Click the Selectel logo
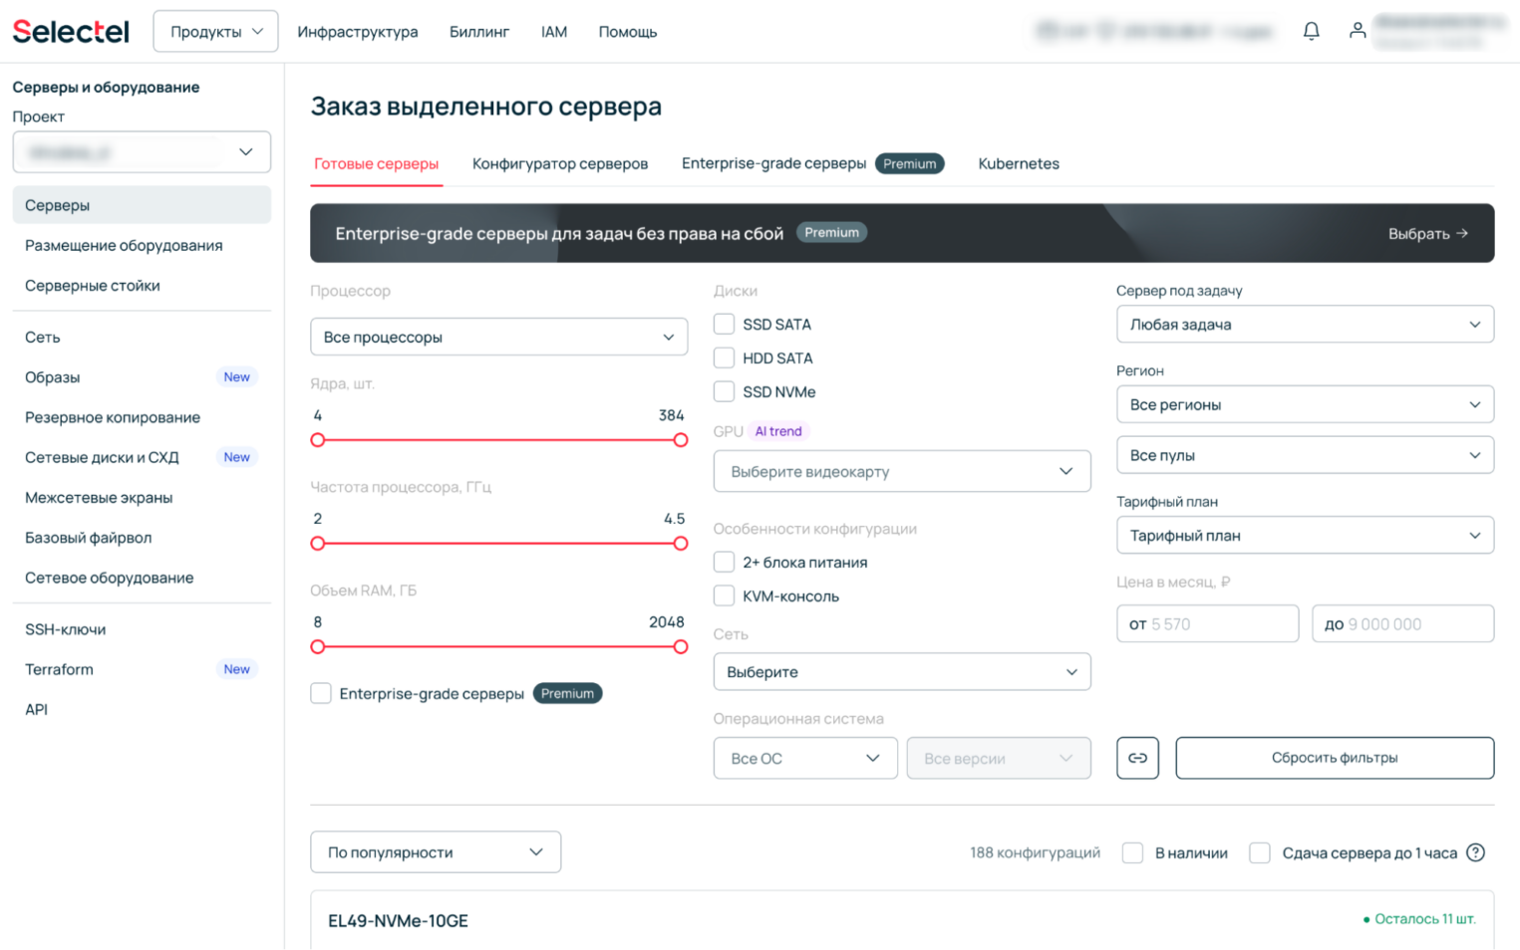This screenshot has height=950, width=1520. pos(71,32)
